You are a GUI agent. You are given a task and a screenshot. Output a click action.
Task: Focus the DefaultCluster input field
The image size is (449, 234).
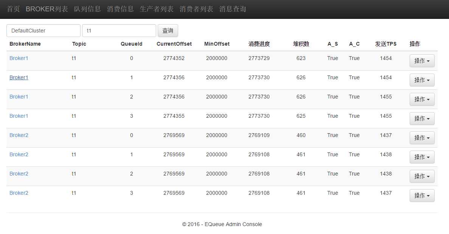43,31
